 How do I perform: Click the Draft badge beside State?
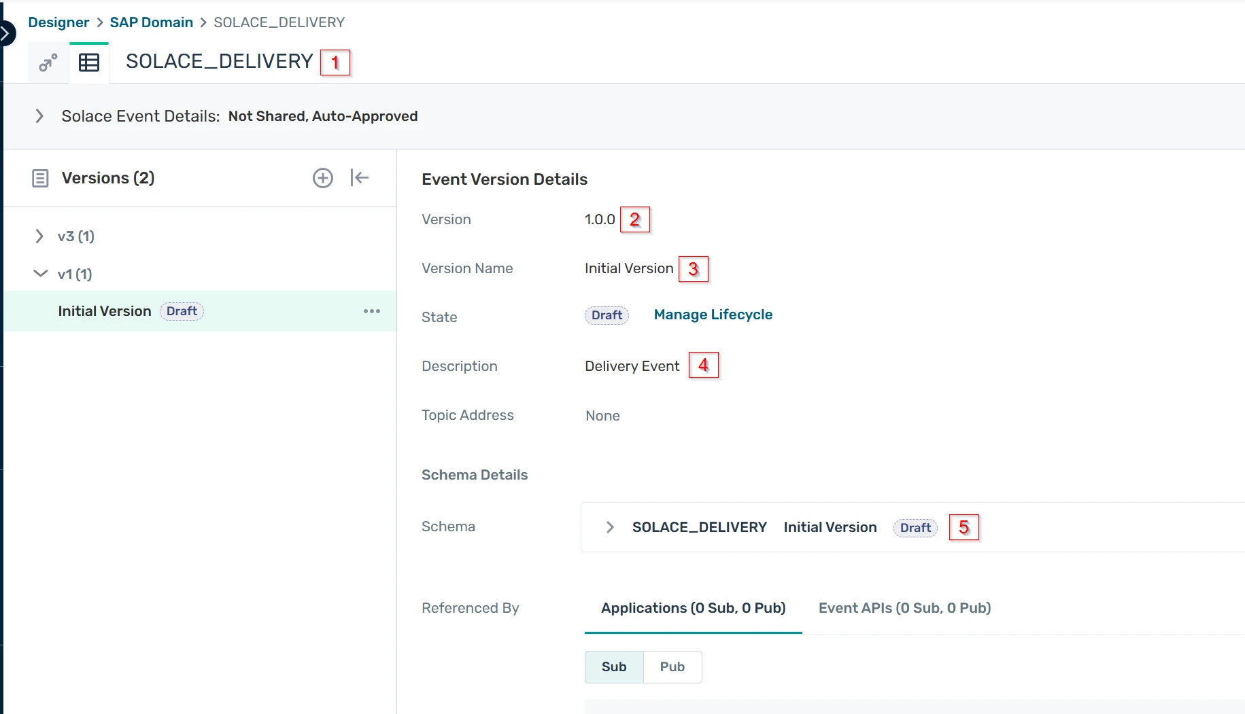tap(607, 315)
